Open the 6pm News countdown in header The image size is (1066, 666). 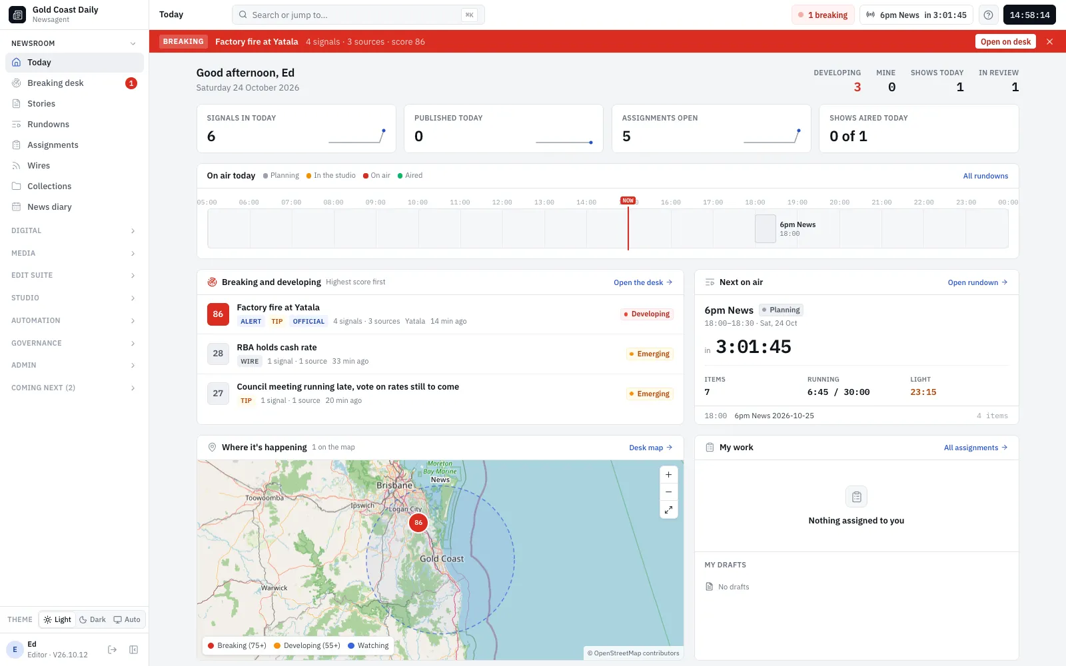pos(916,15)
